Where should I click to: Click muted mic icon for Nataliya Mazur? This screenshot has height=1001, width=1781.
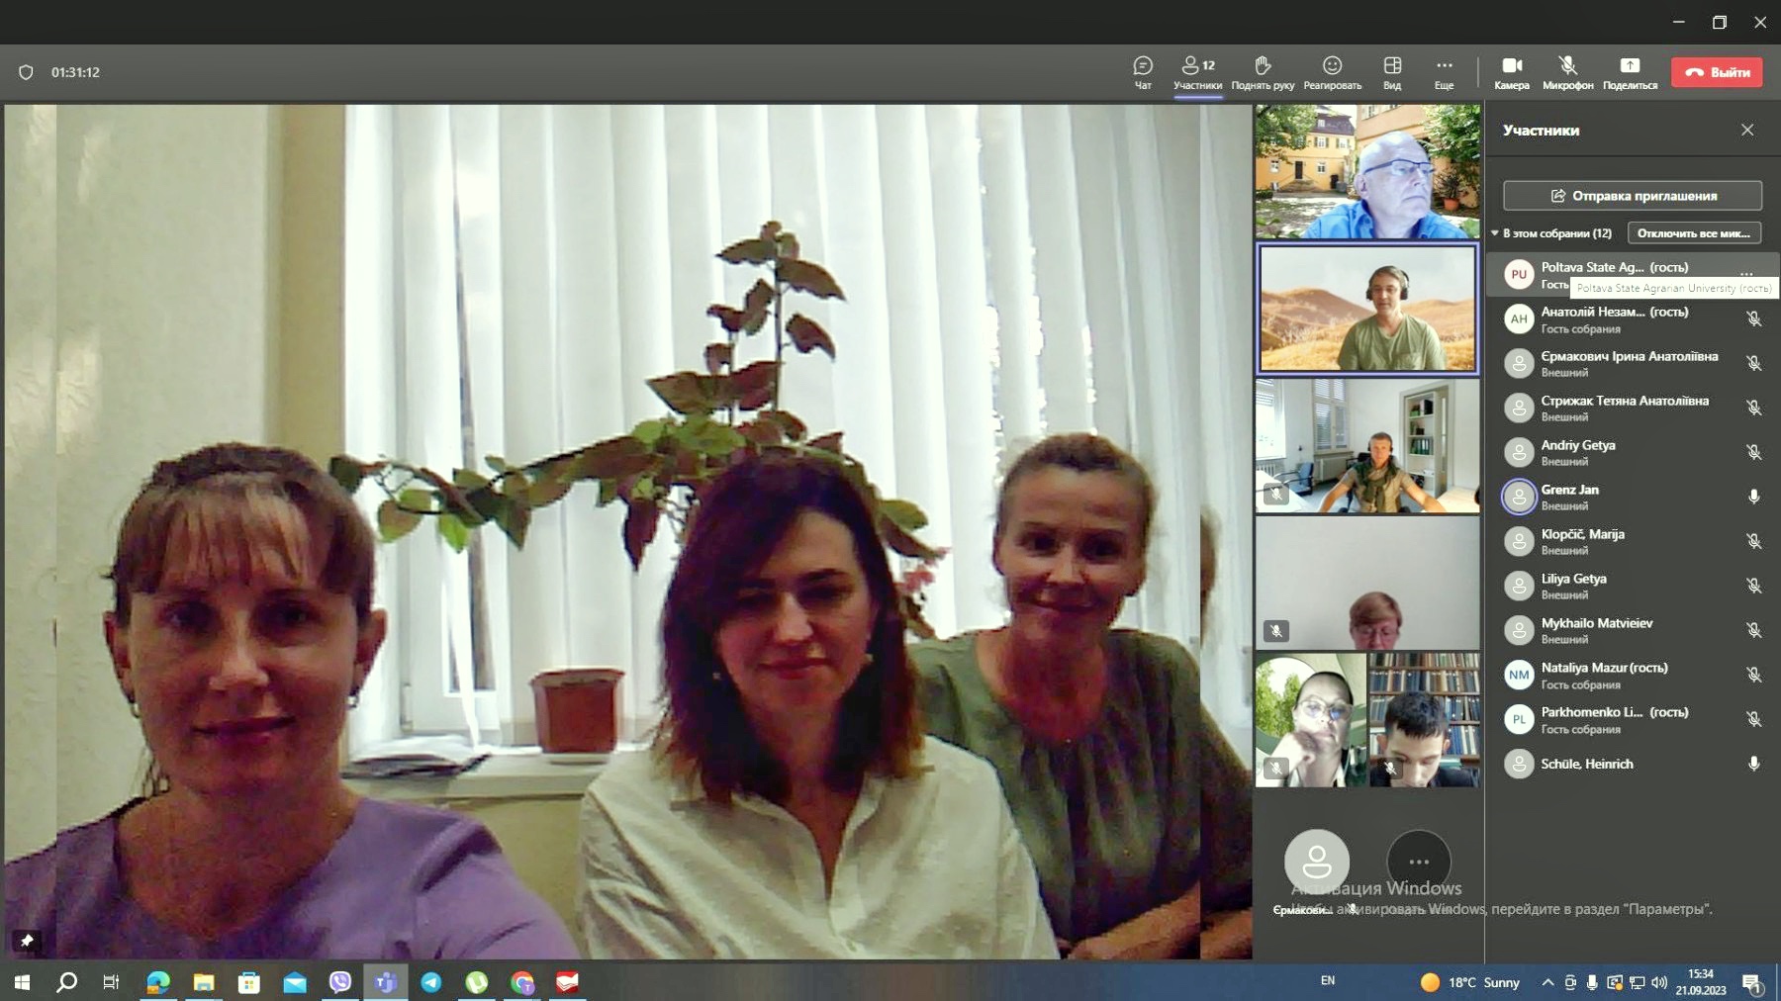1753,675
